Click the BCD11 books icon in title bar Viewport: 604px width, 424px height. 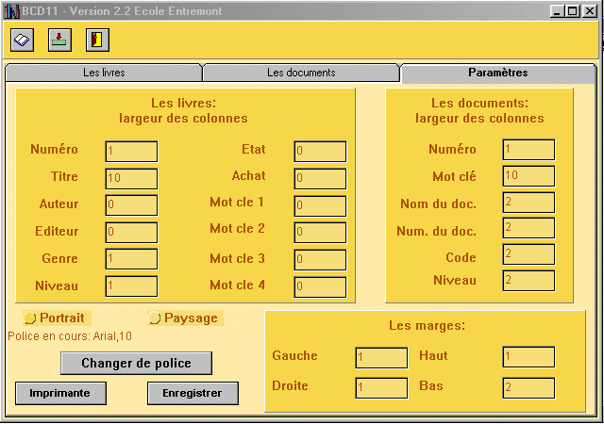pos(10,9)
